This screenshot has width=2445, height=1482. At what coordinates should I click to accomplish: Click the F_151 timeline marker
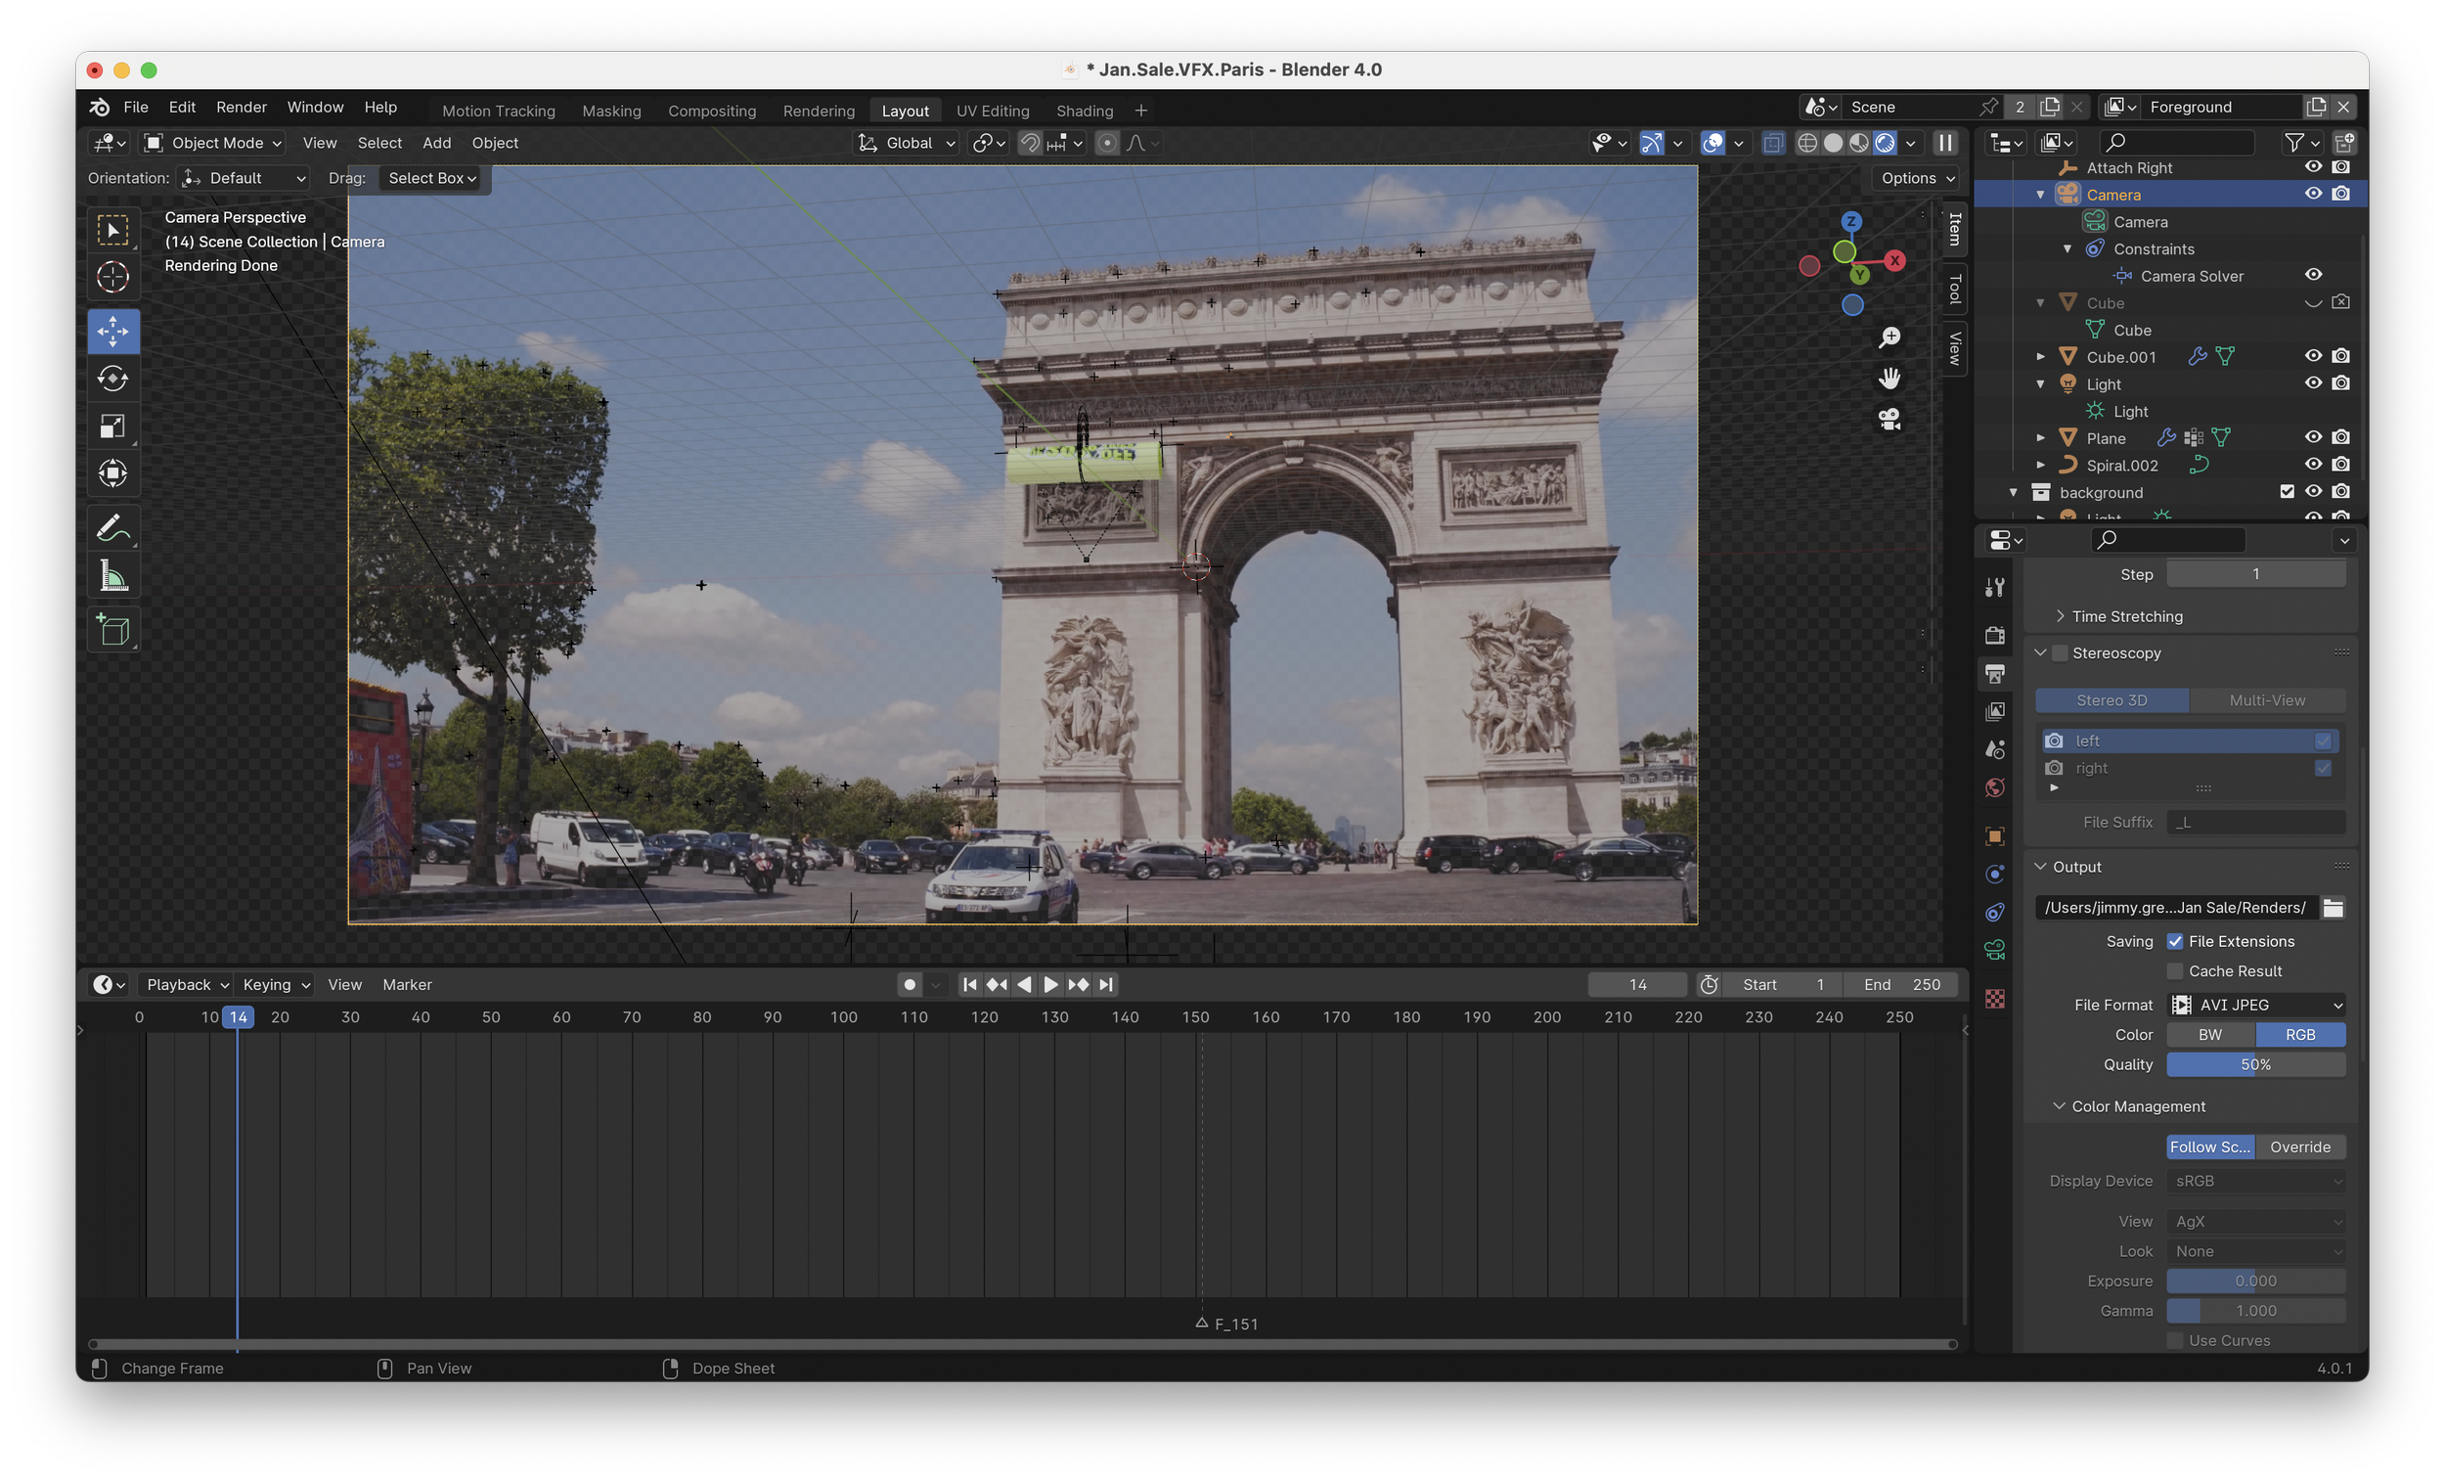tap(1202, 1324)
